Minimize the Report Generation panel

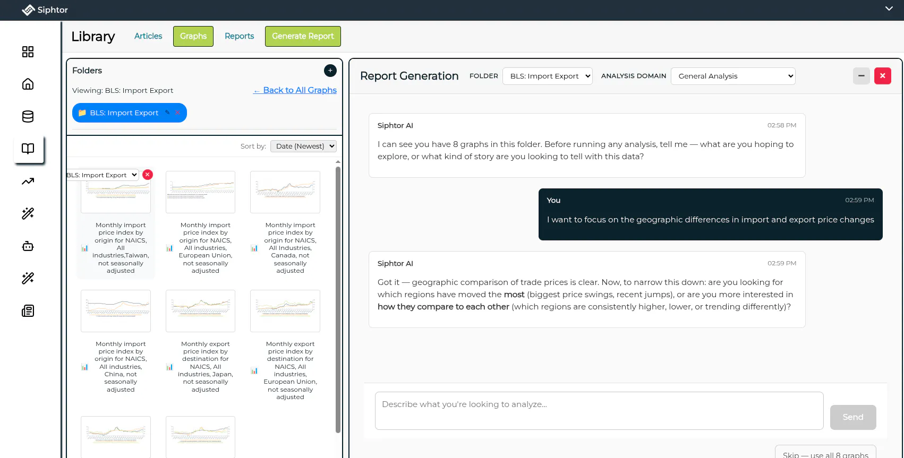[862, 76]
